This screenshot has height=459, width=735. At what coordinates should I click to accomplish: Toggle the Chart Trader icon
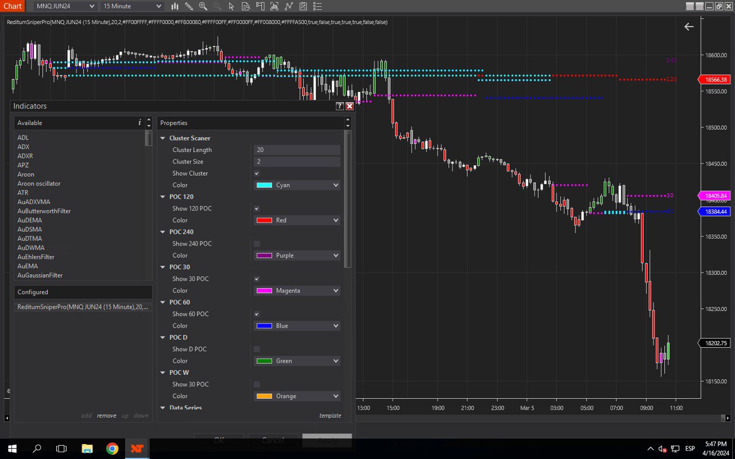260,6
